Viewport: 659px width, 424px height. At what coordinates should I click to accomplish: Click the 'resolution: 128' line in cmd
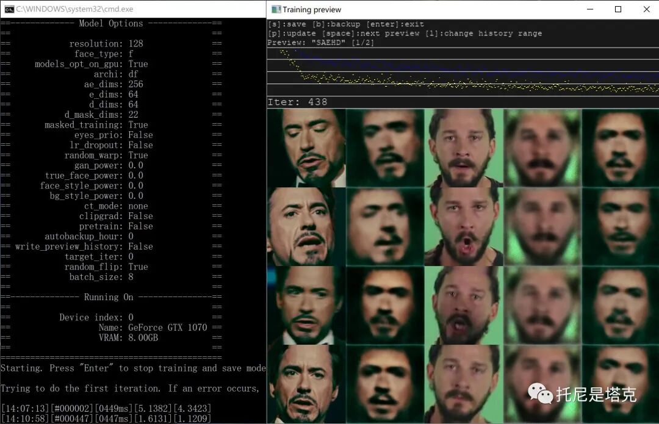click(x=106, y=44)
